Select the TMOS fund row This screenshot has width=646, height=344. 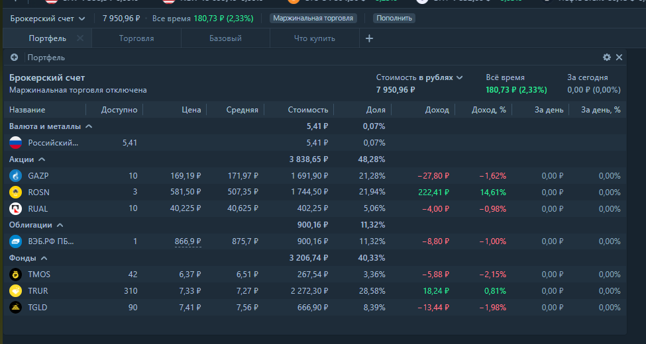[x=315, y=275]
